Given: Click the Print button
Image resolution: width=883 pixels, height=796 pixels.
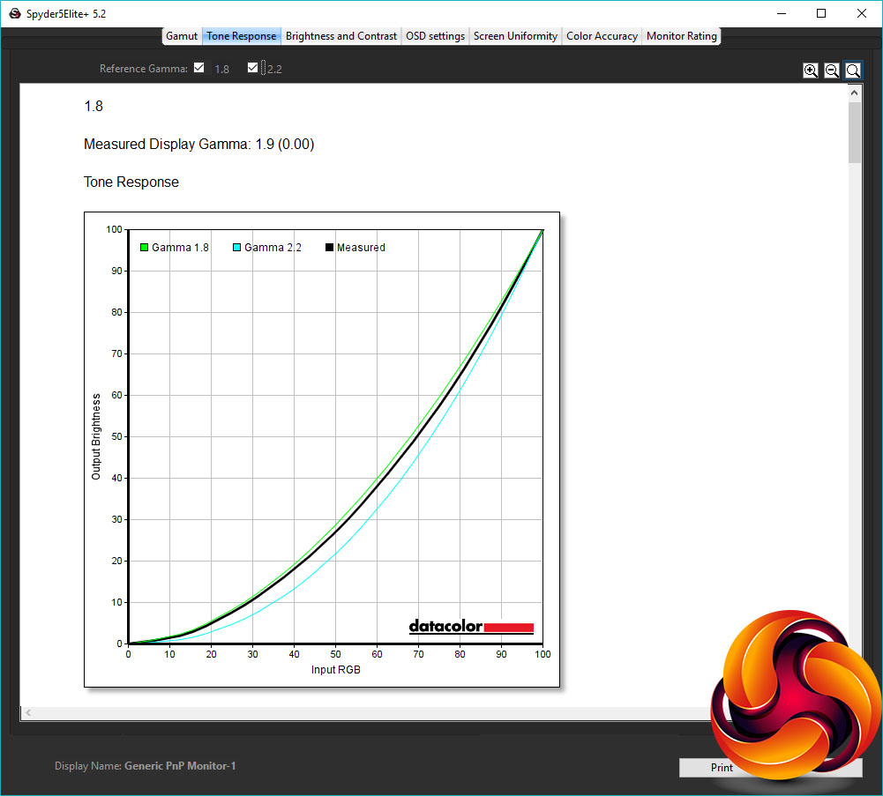Looking at the screenshot, I should 721,767.
